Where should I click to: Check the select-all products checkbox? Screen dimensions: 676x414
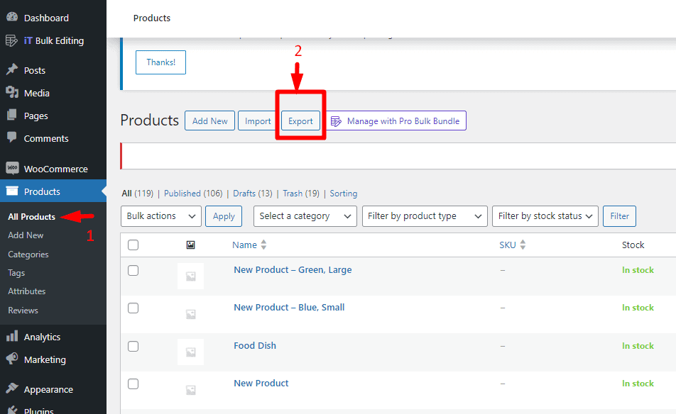[x=133, y=245]
